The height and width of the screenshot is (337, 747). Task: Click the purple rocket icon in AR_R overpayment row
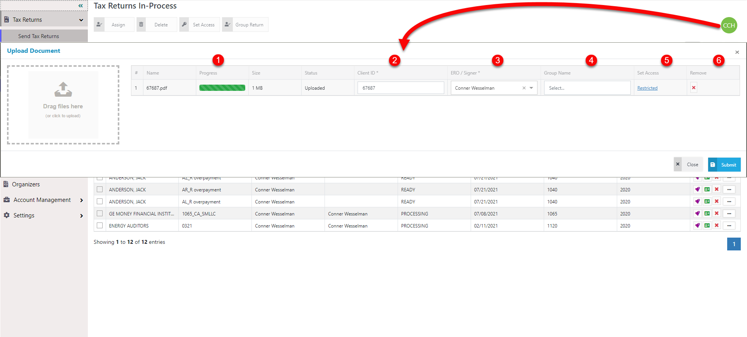tap(698, 189)
